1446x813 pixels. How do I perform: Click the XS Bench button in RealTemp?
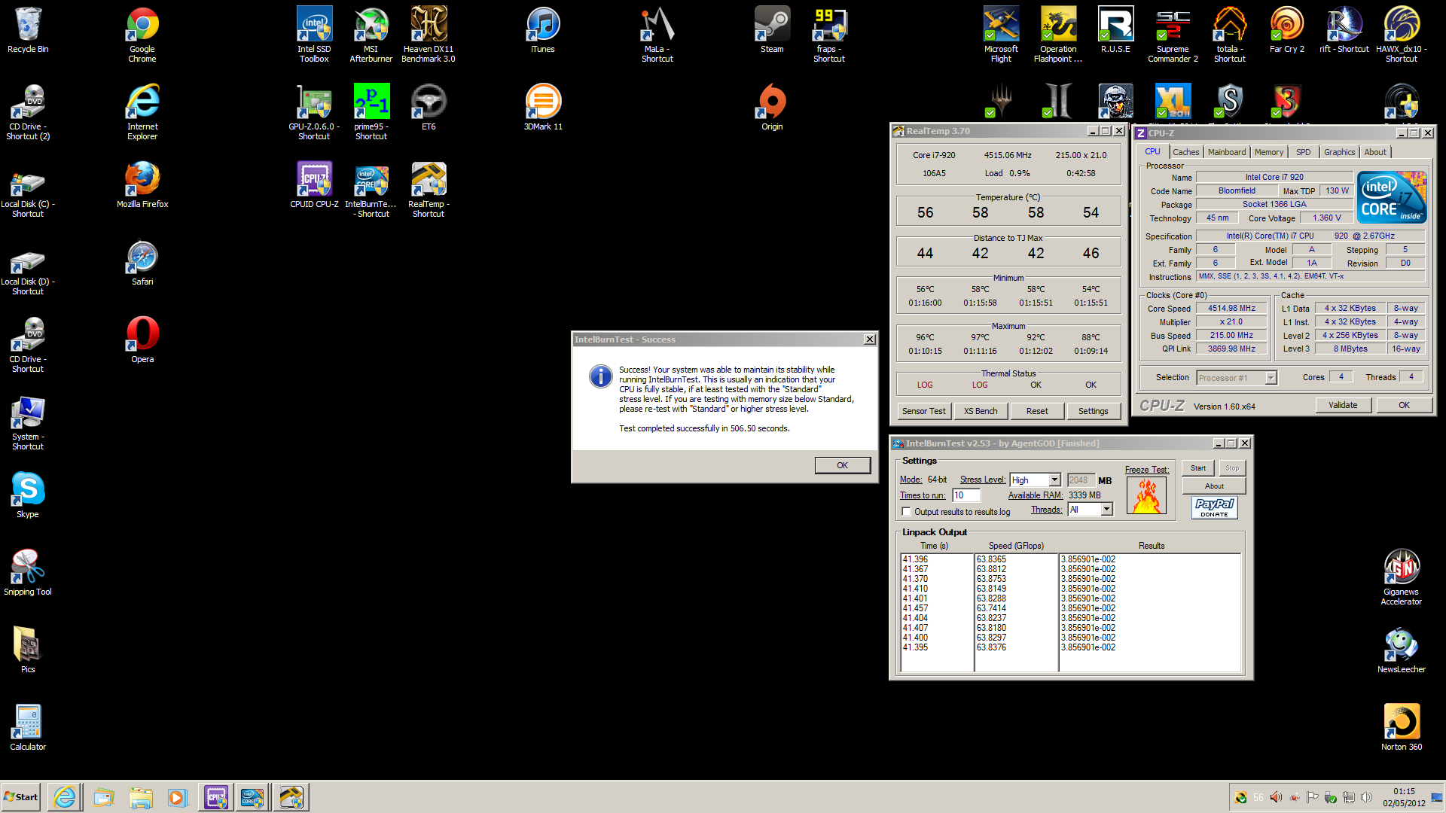tap(980, 411)
